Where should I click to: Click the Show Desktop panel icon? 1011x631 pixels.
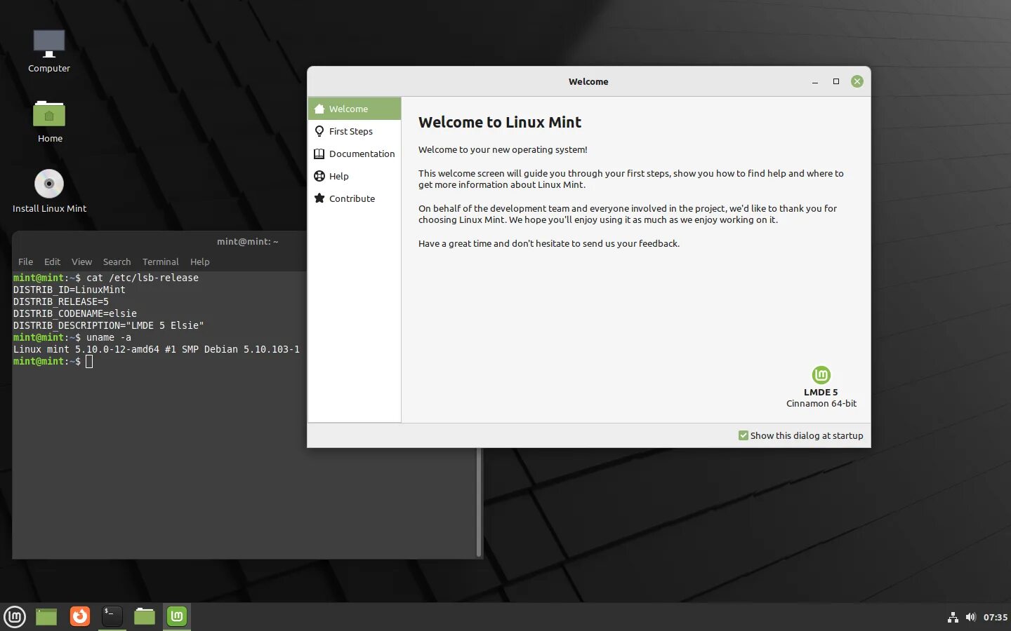click(x=46, y=616)
